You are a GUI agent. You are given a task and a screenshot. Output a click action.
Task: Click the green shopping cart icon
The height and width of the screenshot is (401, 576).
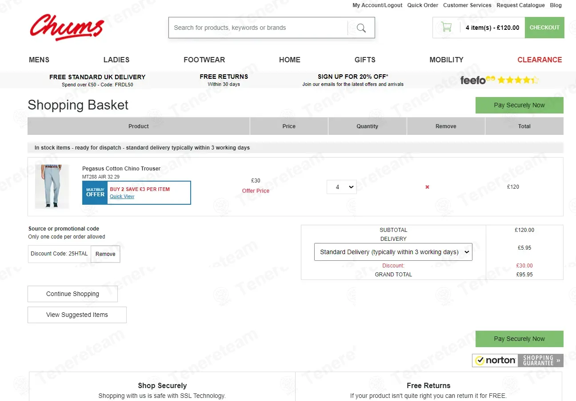(x=446, y=27)
